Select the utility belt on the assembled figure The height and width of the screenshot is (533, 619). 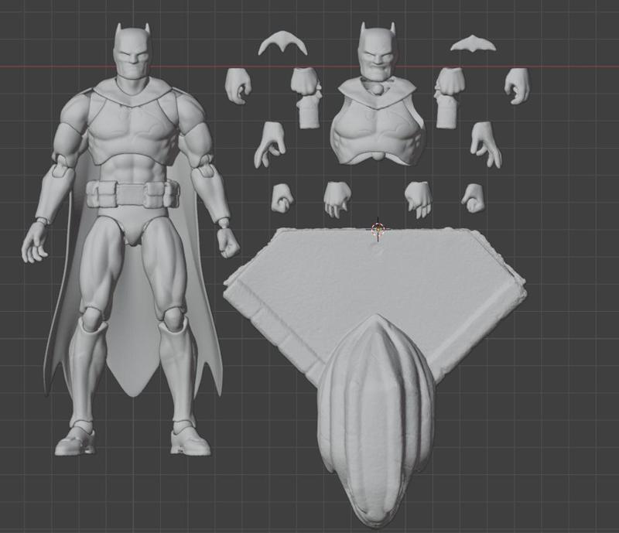point(132,194)
